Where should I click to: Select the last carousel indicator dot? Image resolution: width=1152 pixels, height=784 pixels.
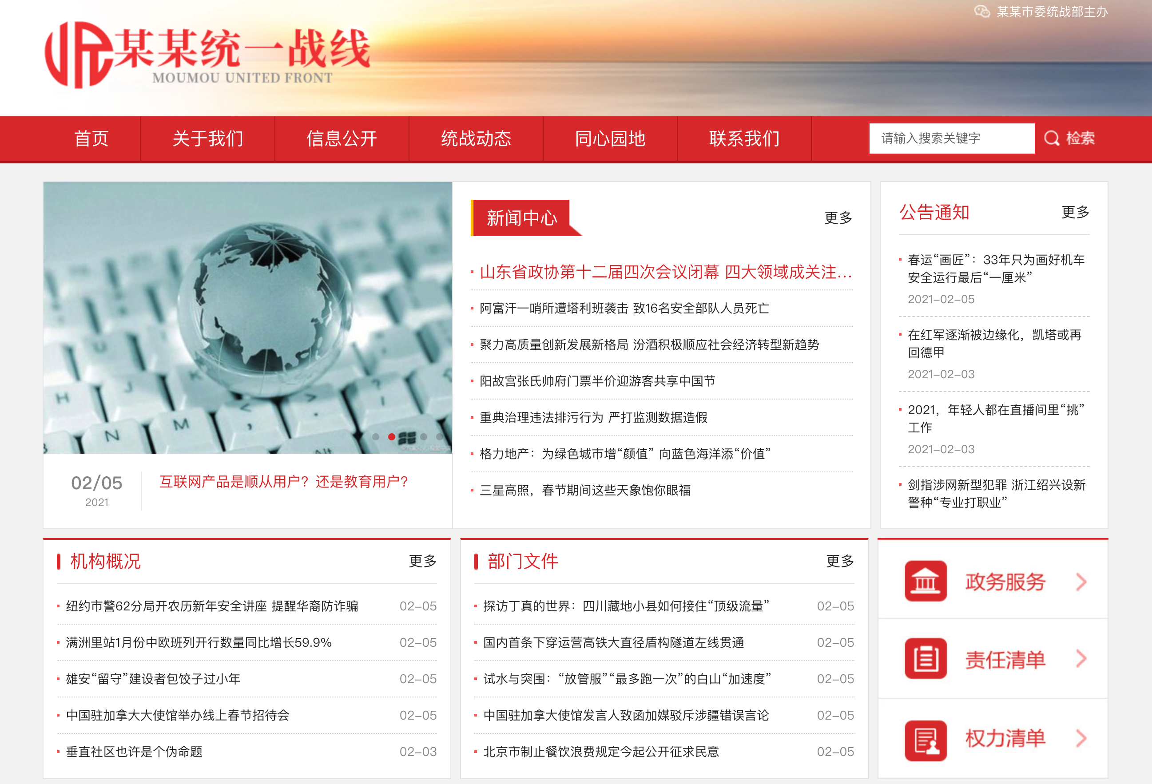[439, 436]
